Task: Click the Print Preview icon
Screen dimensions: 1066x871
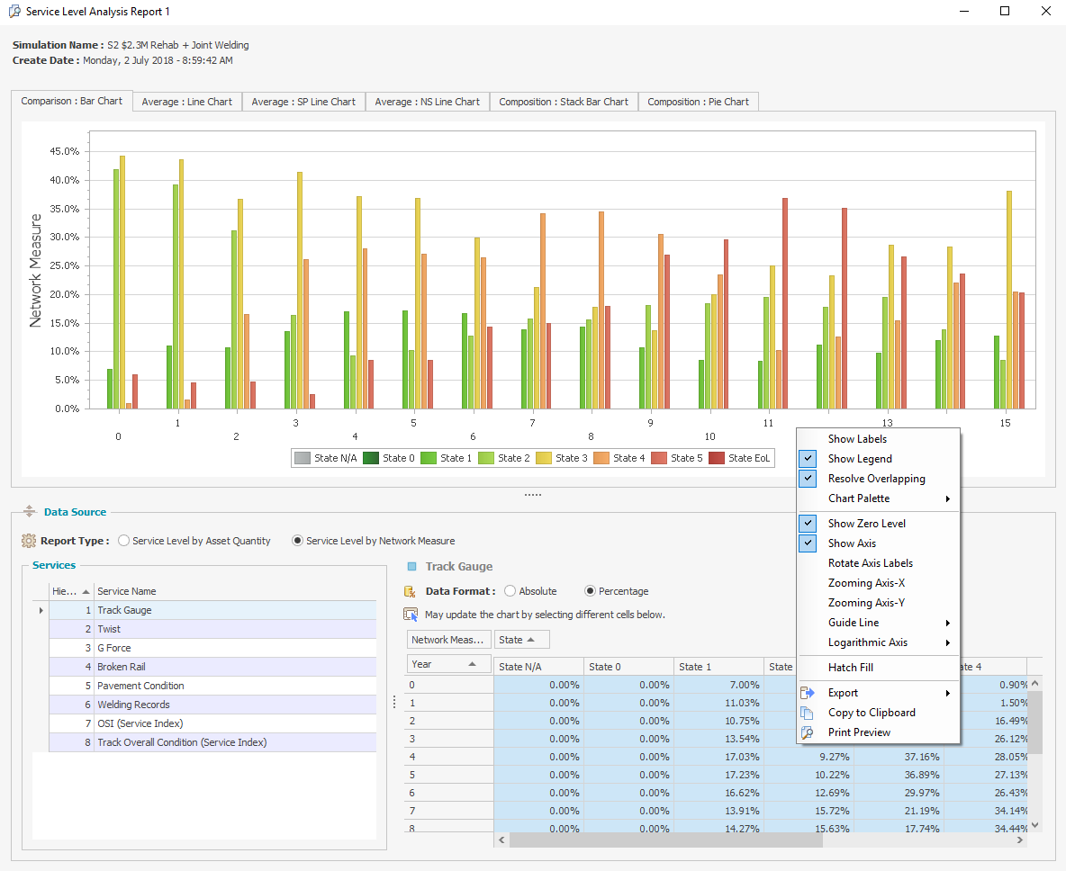Action: tap(809, 732)
